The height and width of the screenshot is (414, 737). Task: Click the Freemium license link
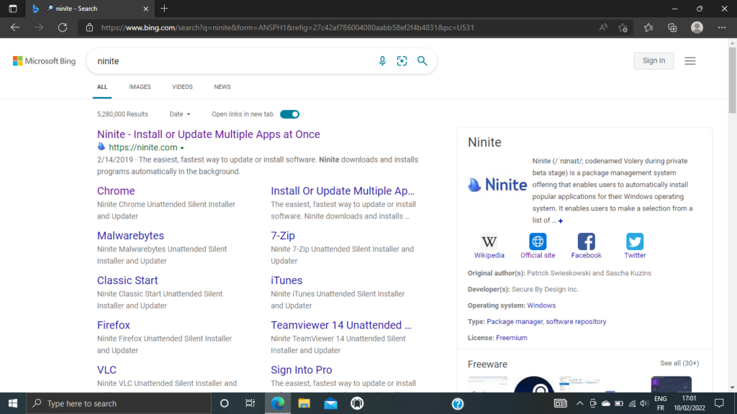coord(512,338)
